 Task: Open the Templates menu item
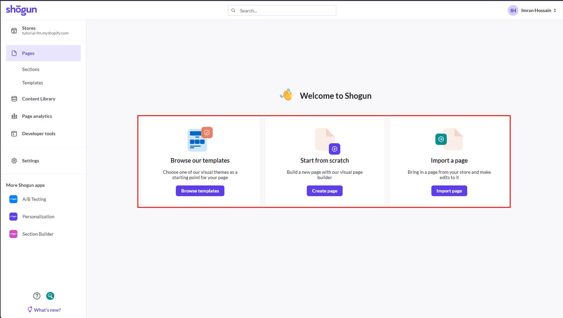coord(32,83)
